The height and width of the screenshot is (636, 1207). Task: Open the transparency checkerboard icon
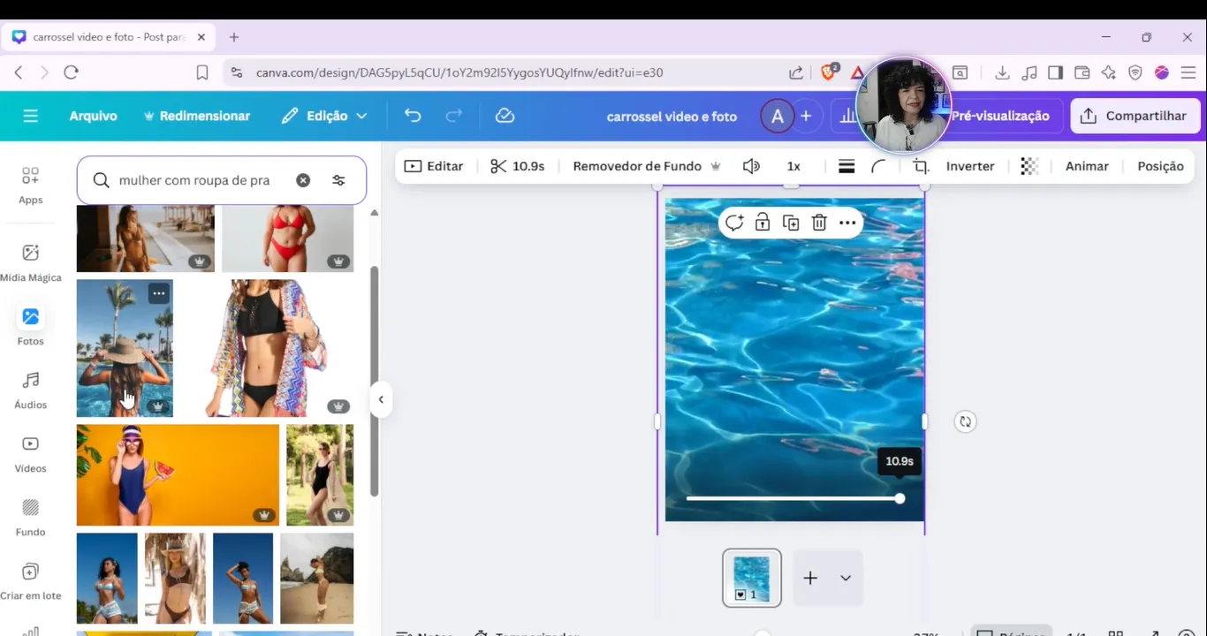pyautogui.click(x=1029, y=166)
